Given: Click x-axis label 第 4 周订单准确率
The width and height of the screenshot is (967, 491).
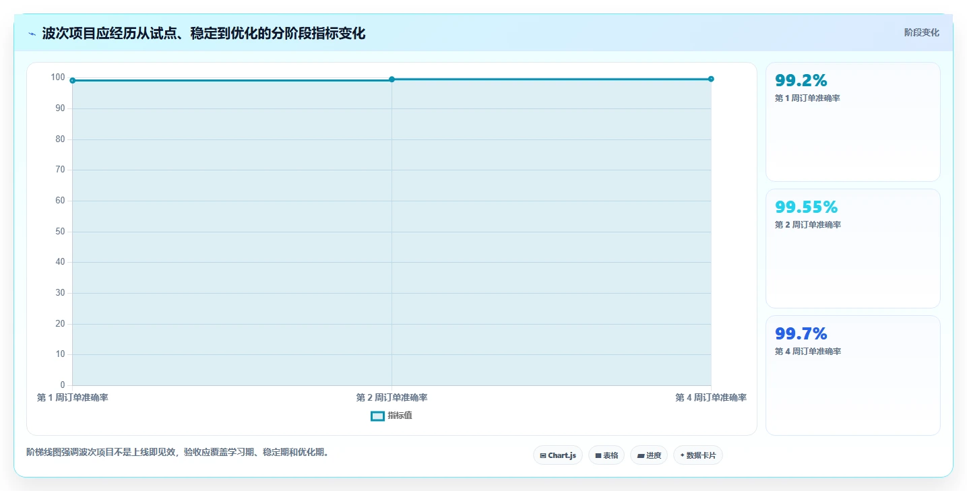Looking at the screenshot, I should 711,397.
